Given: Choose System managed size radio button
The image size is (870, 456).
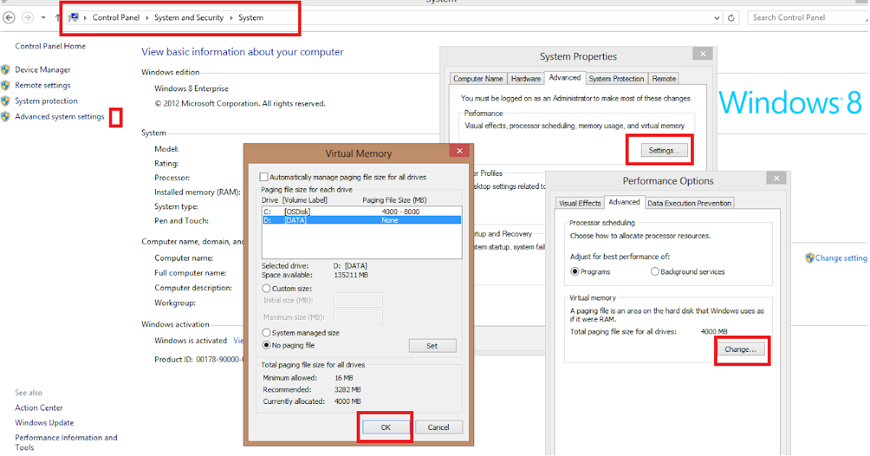Looking at the screenshot, I should 266,333.
